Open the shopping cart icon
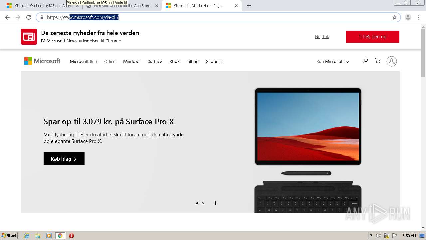This screenshot has height=240, width=426. 378,61
